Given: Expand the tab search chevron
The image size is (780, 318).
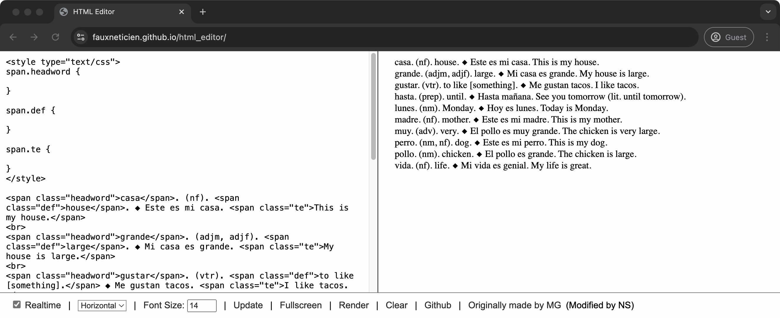Looking at the screenshot, I should pos(768,12).
